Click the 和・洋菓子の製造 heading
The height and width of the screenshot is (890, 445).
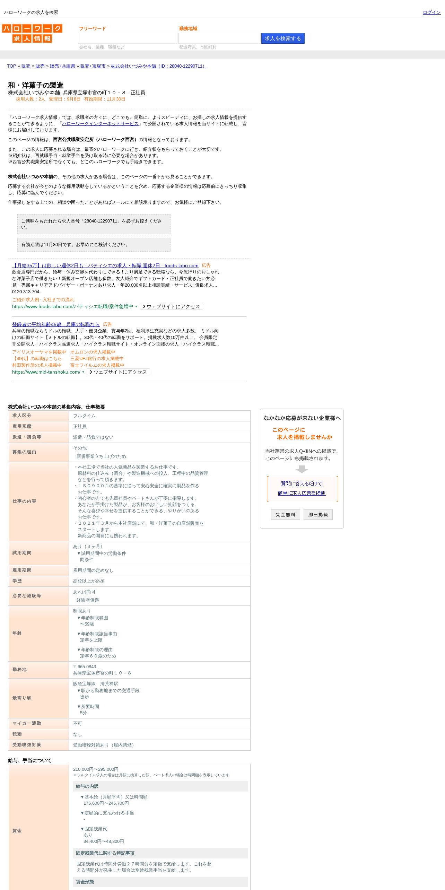[36, 85]
